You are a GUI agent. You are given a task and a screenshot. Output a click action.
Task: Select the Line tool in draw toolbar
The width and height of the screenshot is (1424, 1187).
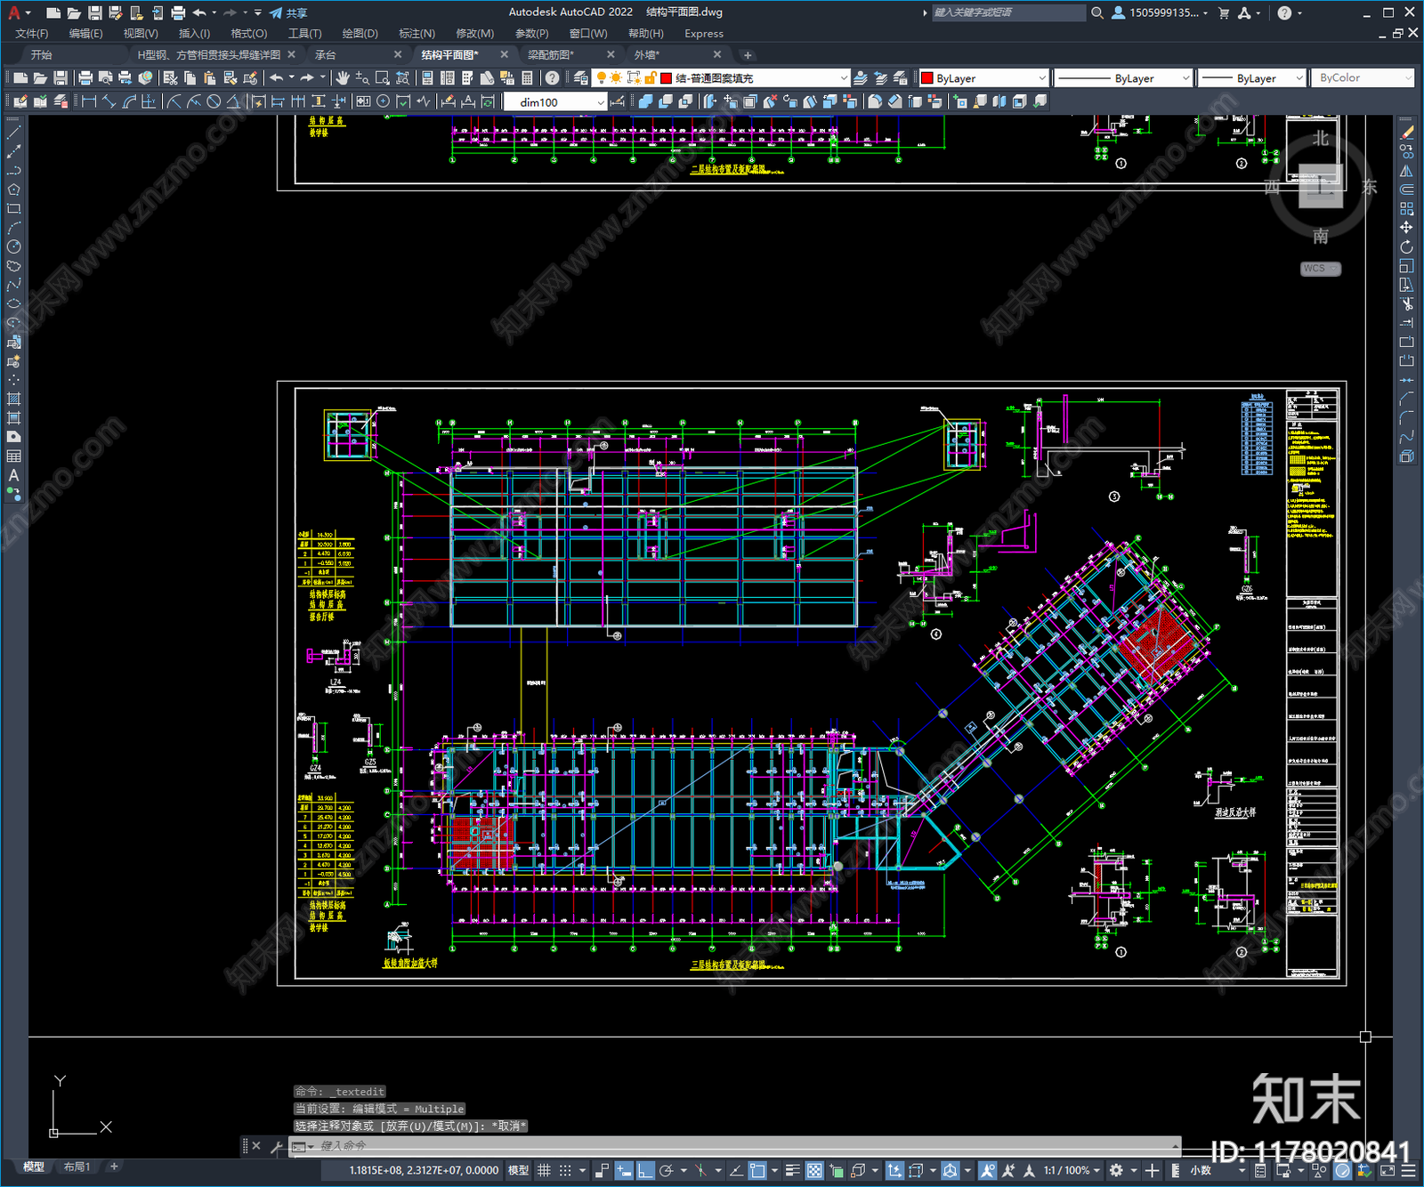pos(13,132)
